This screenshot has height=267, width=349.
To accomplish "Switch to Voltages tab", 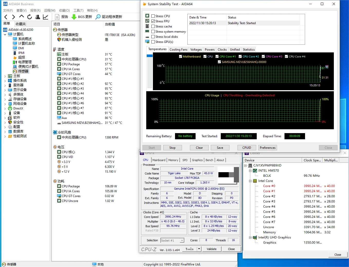I will pyautogui.click(x=196, y=50).
